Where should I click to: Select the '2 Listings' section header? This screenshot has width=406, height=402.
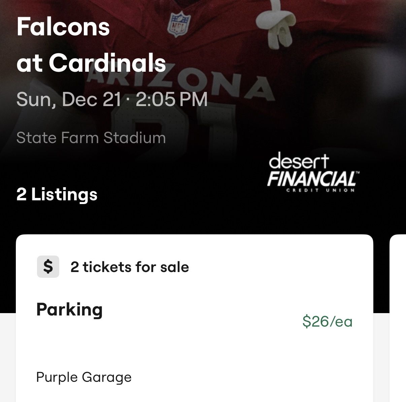[x=57, y=194]
